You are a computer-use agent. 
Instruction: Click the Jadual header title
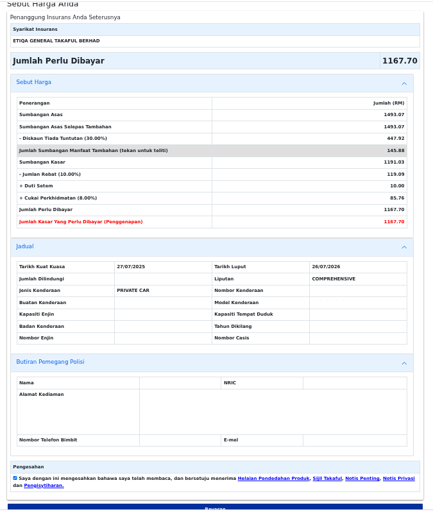(25, 246)
